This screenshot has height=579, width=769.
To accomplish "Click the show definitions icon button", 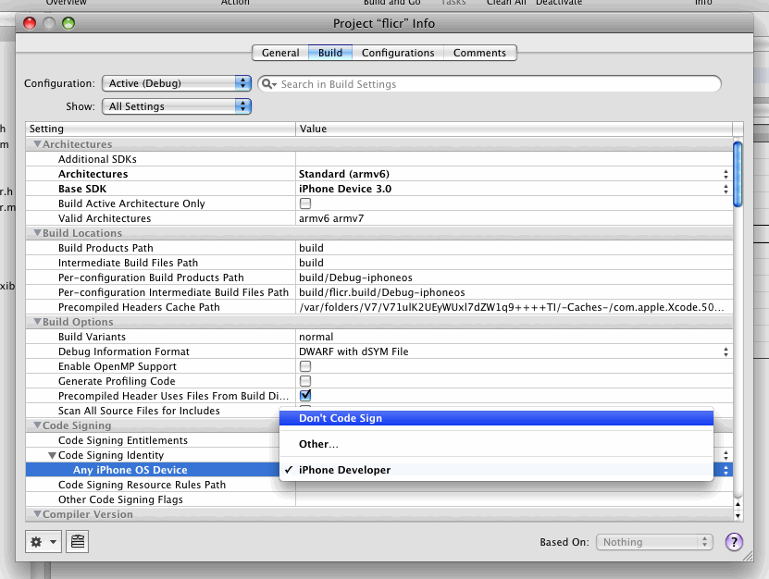I will coord(78,542).
